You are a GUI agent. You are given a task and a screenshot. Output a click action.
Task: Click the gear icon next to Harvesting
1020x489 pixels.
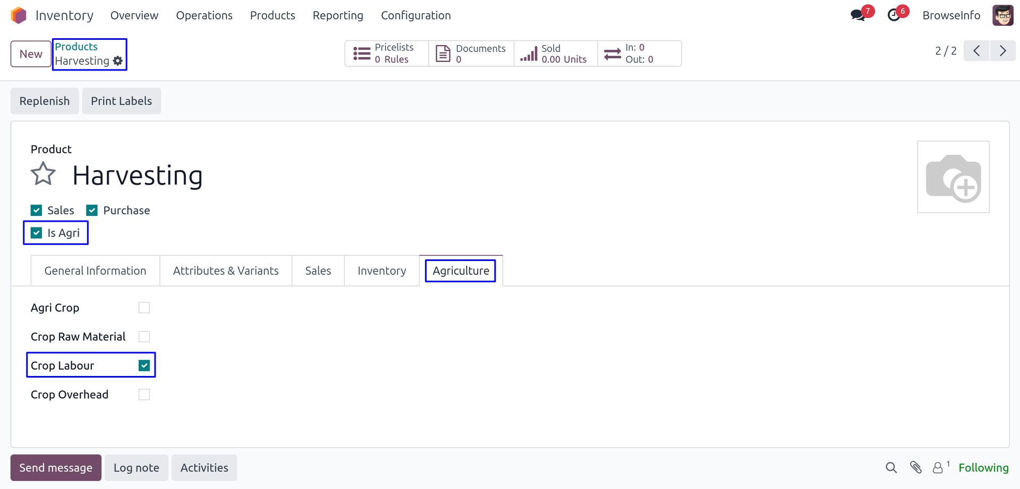(118, 61)
